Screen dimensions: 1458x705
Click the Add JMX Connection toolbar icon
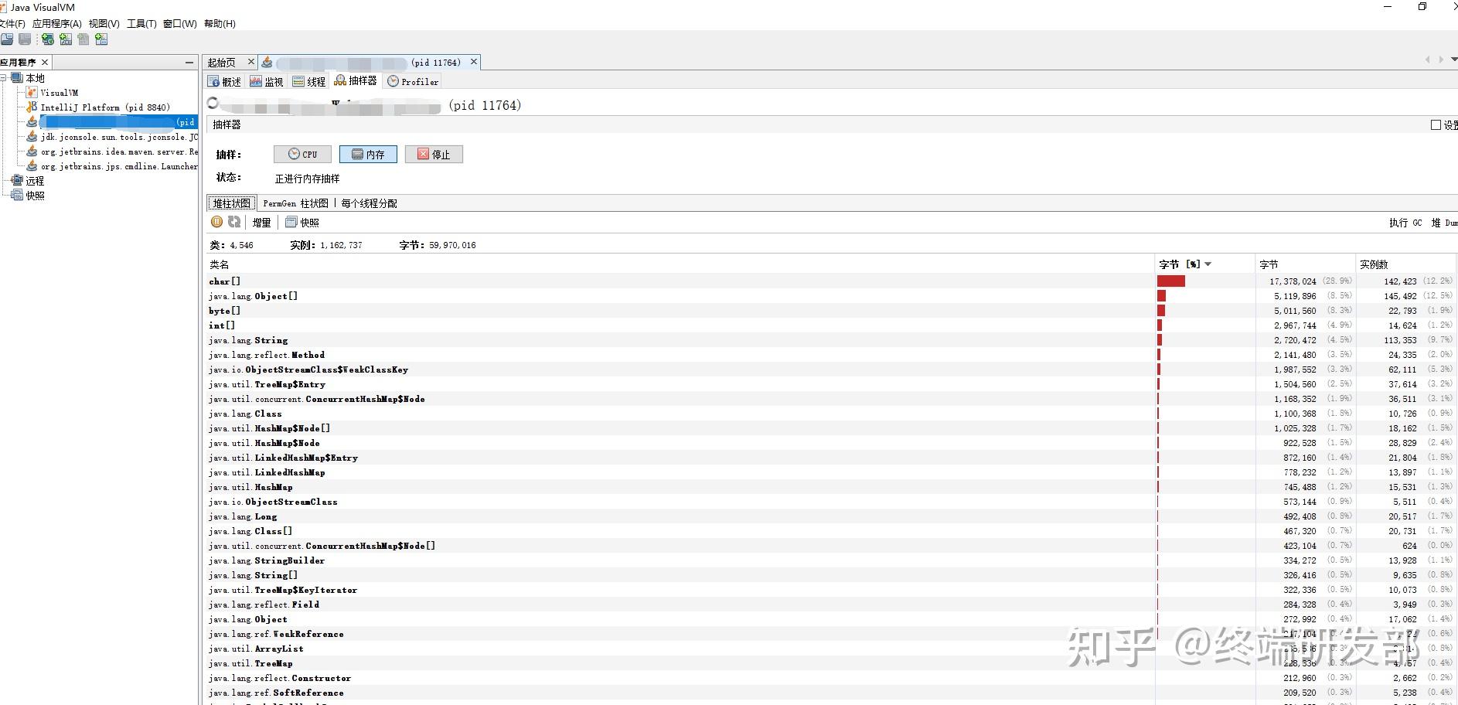[66, 39]
